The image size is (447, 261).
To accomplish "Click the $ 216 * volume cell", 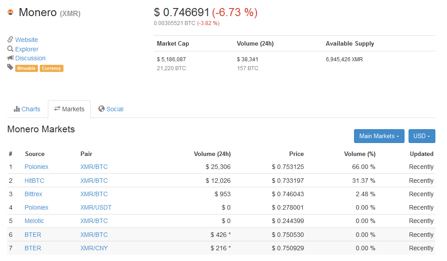I will (221, 248).
